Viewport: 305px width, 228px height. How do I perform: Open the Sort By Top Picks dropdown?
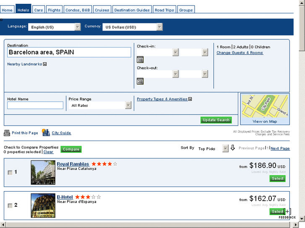pyautogui.click(x=212, y=149)
